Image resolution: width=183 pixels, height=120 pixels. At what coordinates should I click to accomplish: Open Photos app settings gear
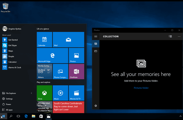96,106
